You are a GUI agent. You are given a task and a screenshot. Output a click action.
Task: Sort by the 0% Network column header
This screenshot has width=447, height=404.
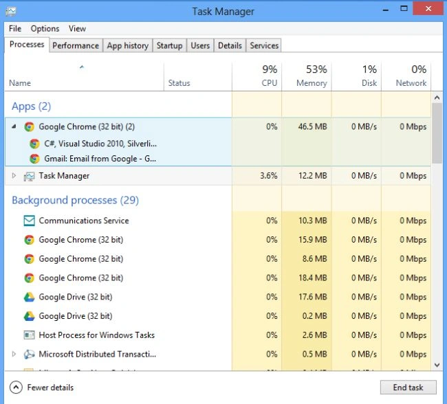(x=406, y=76)
